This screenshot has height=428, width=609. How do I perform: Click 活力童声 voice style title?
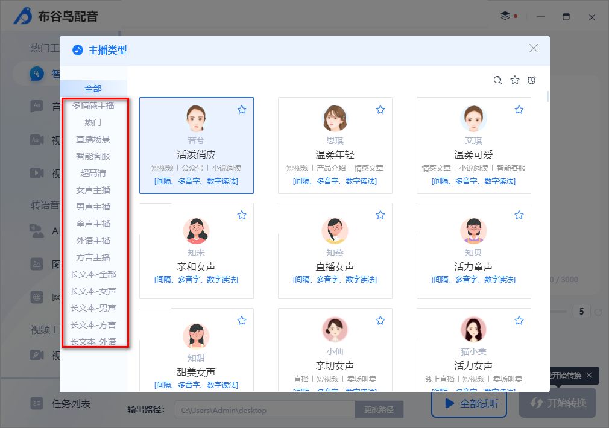pos(473,266)
